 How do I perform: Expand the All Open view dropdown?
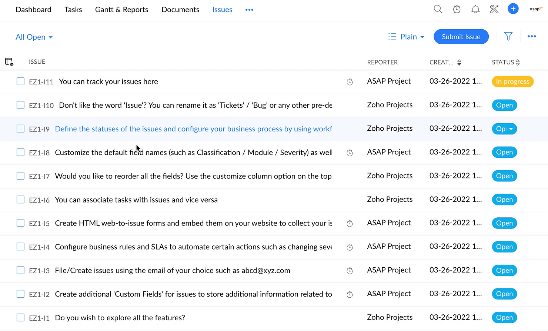coord(34,37)
